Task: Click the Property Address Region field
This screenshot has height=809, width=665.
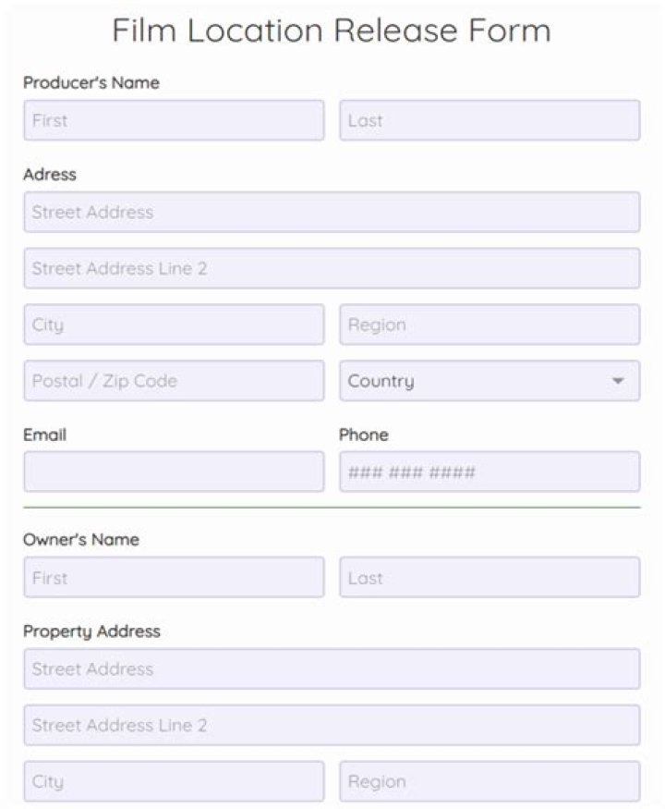Action: tap(490, 781)
